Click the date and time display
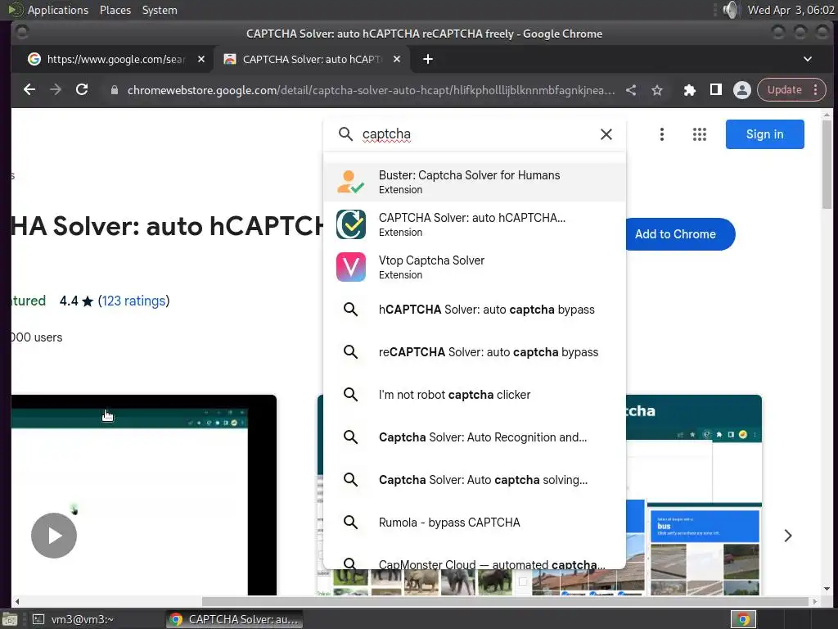This screenshot has height=629, width=838. coord(791,10)
